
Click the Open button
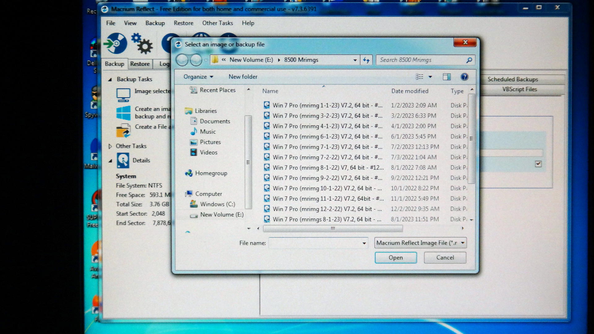396,258
